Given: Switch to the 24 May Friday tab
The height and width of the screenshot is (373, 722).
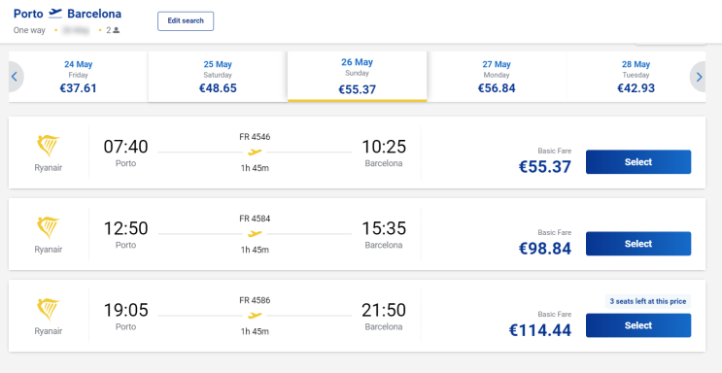Looking at the screenshot, I should [x=79, y=77].
